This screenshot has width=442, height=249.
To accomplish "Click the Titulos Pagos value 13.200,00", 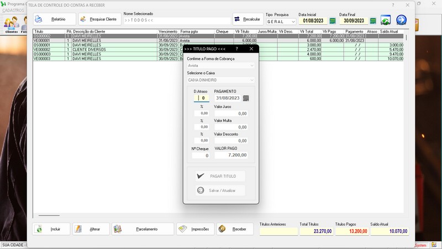I will (x=352, y=231).
